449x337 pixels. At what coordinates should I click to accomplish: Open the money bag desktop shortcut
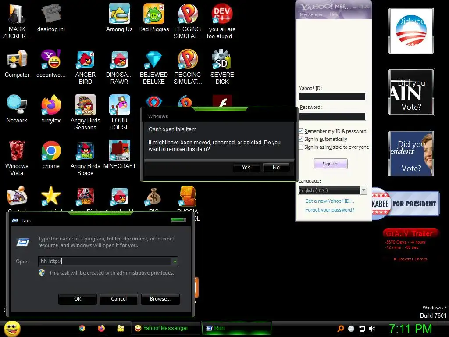pyautogui.click(x=154, y=196)
